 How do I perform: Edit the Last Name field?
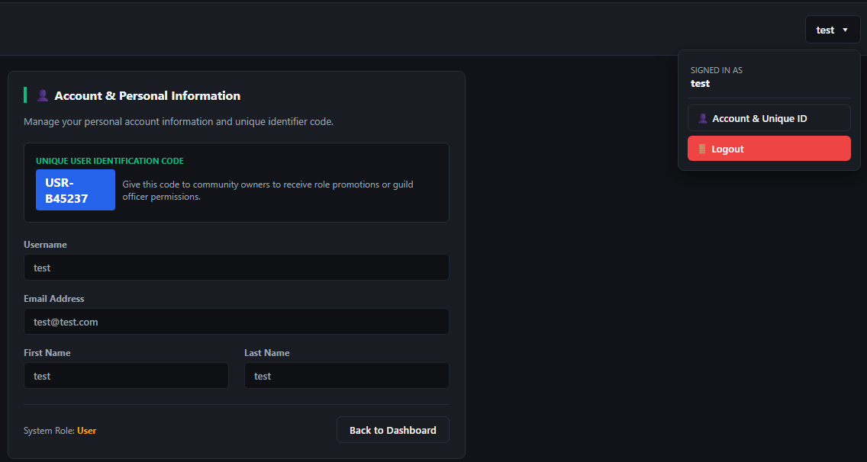pyautogui.click(x=346, y=376)
